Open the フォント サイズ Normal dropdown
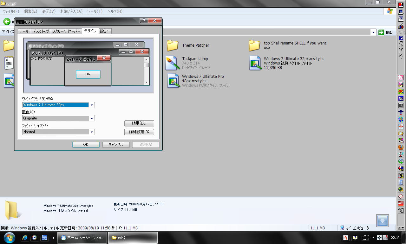The height and width of the screenshot is (244, 406). [x=92, y=132]
